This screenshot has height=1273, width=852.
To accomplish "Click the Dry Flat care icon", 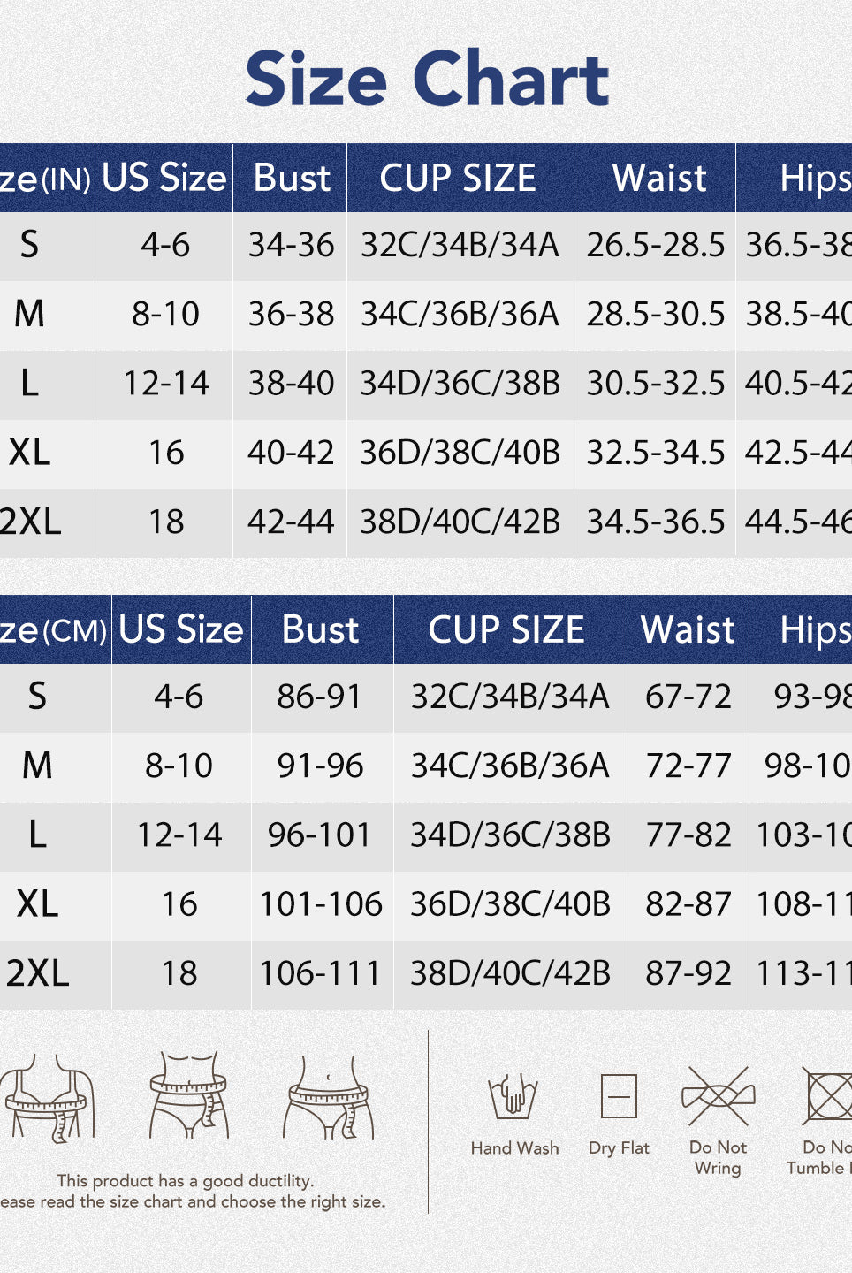I will 619,1096.
